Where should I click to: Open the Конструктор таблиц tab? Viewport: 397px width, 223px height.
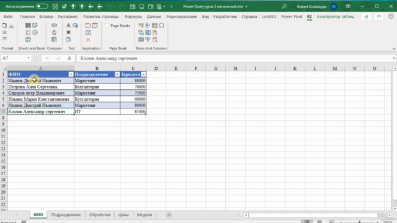336,17
